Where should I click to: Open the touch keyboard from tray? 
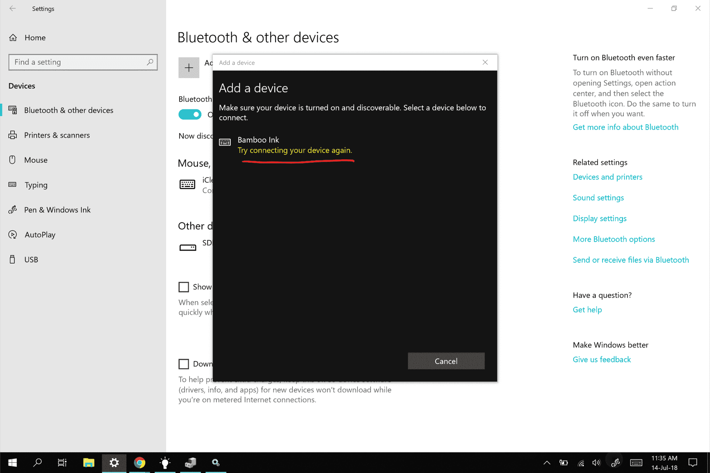coord(636,463)
